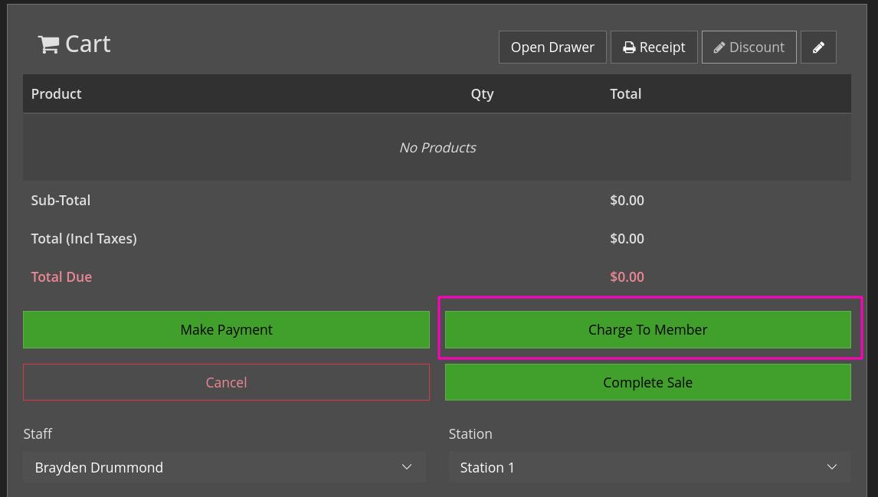Click the empty No Products row
This screenshot has height=497, width=878.
pos(437,148)
